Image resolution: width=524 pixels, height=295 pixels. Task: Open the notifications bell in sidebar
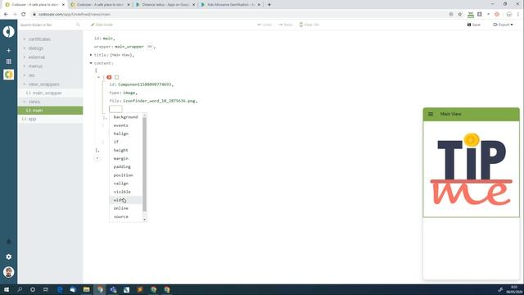pyautogui.click(x=9, y=242)
